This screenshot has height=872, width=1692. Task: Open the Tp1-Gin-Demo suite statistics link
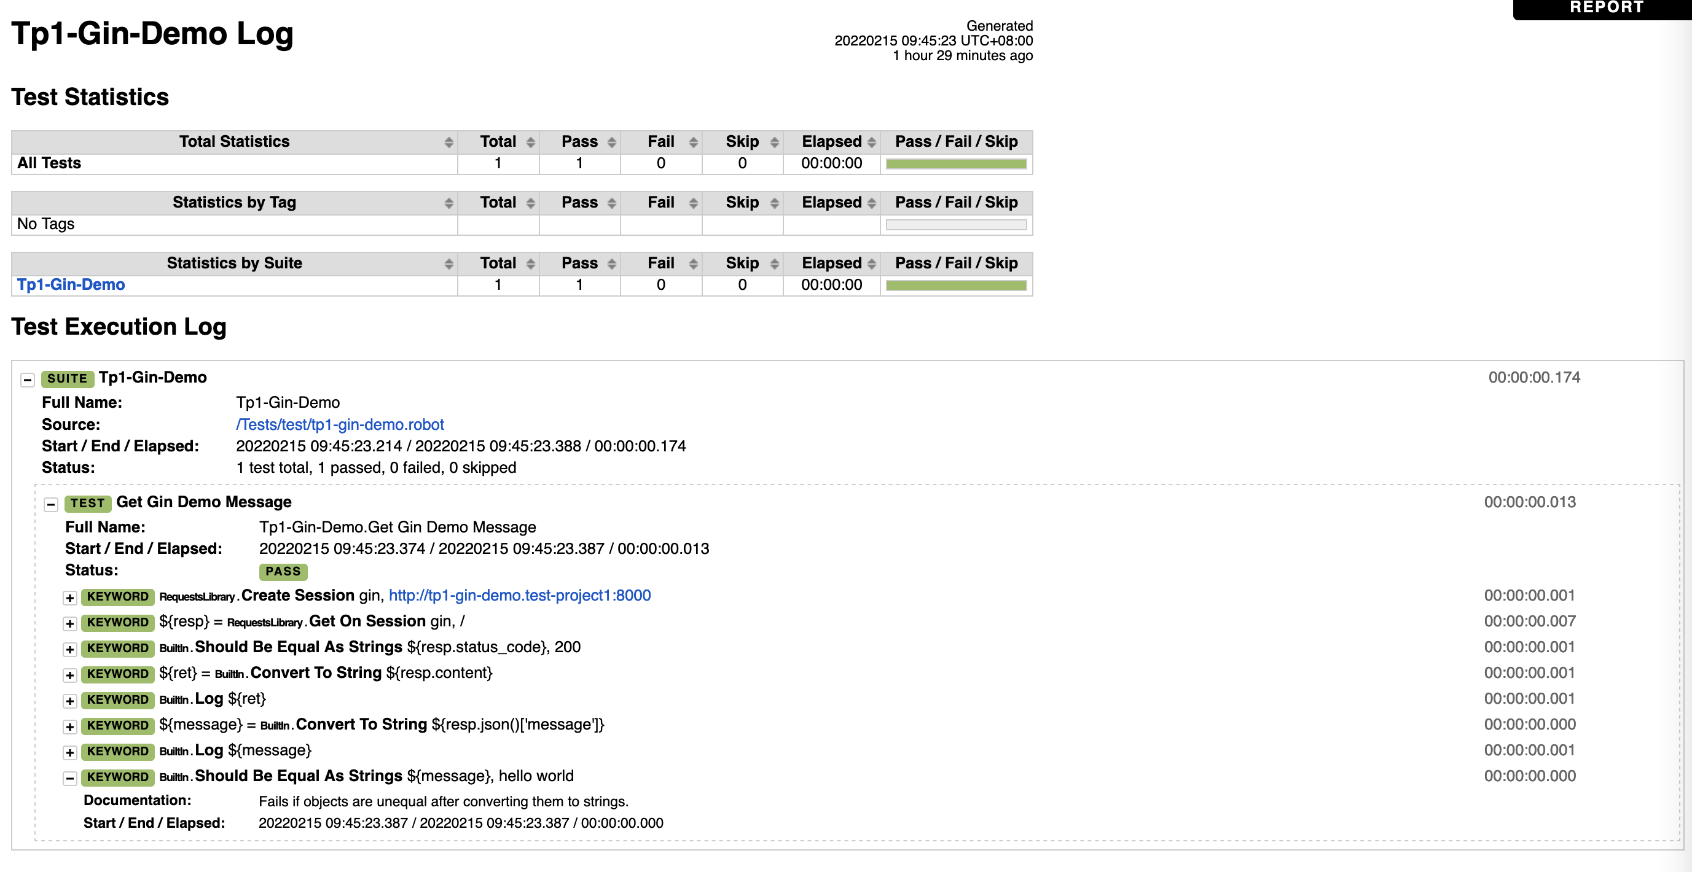pos(69,284)
